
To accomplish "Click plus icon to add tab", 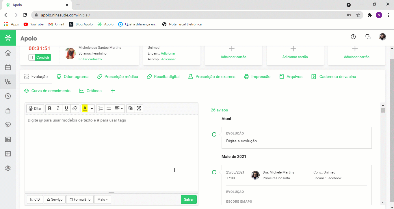I will pos(113,91).
